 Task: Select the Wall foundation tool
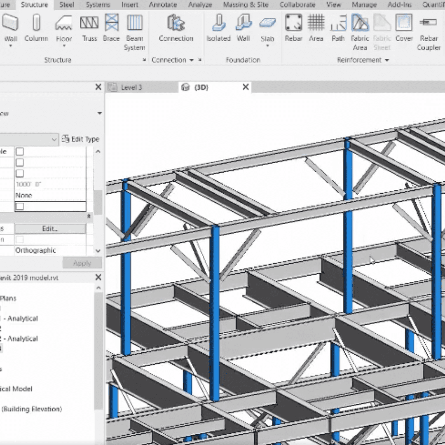pos(243,28)
